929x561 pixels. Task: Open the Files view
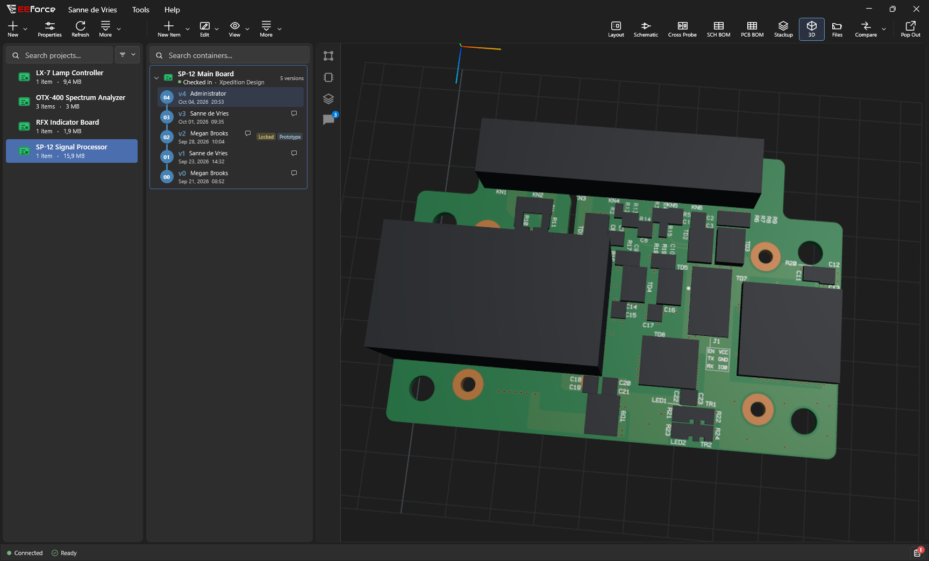pos(837,29)
